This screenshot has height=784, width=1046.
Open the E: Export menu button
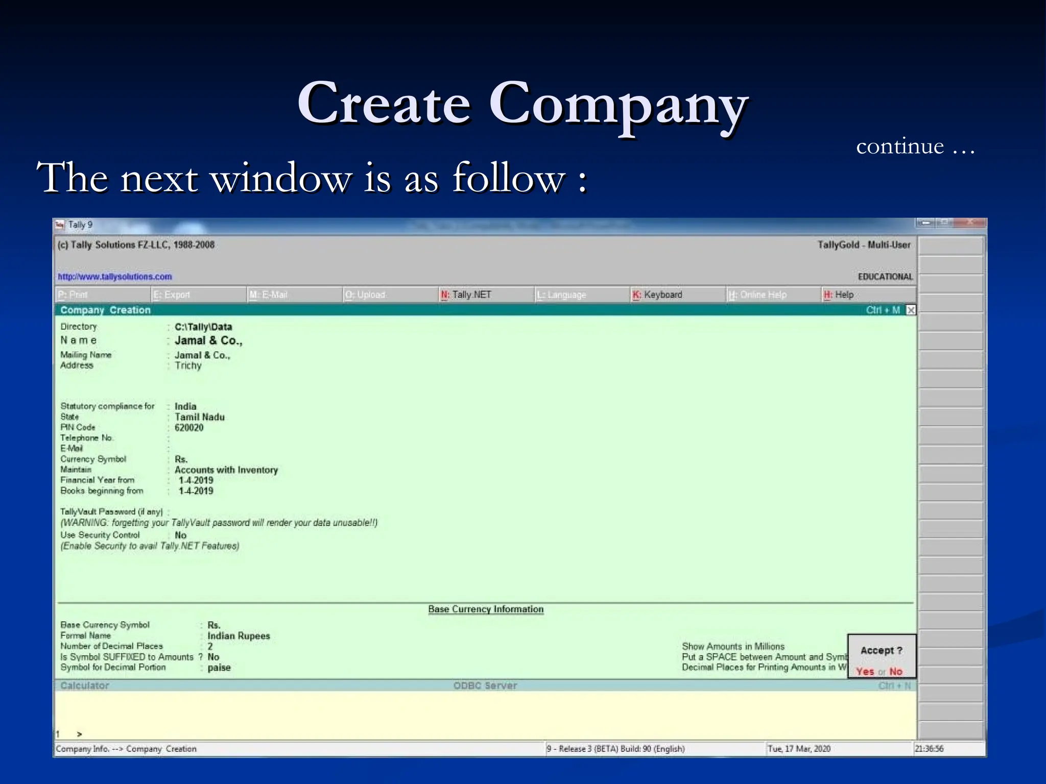coord(199,295)
